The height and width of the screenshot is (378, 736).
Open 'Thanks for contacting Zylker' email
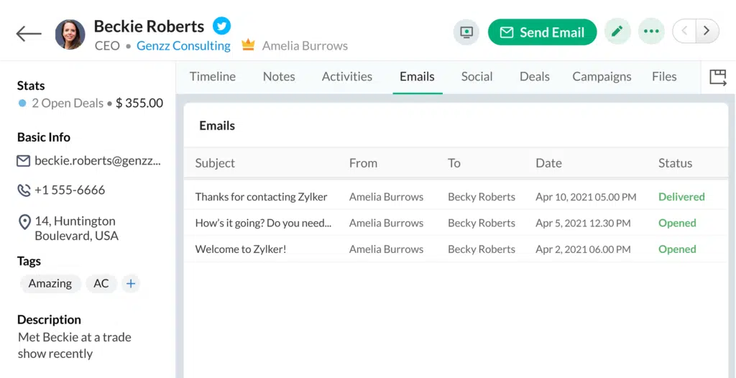click(261, 197)
